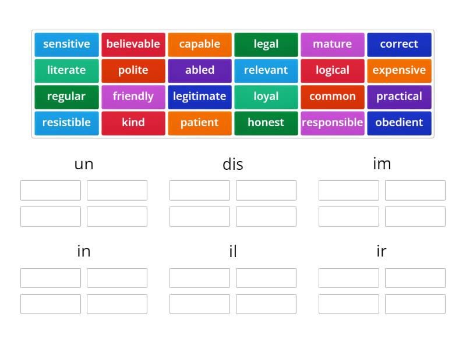
Task: Pick the 'responsible' tile
Action: point(332,123)
